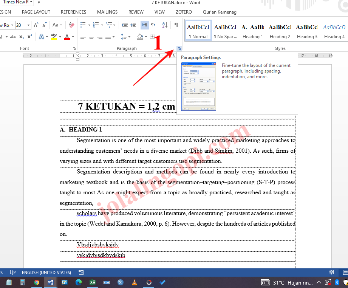Apply the Heading 2 style
The width and height of the screenshot is (348, 288).
point(280,30)
